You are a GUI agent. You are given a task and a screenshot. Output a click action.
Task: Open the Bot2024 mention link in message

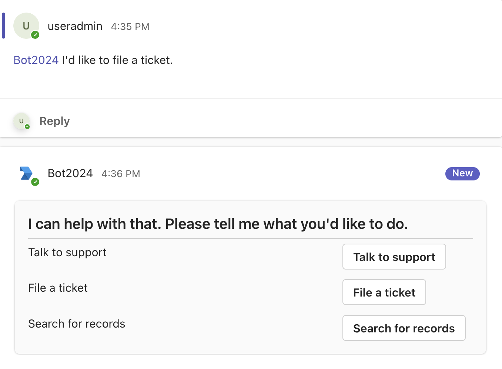point(36,60)
